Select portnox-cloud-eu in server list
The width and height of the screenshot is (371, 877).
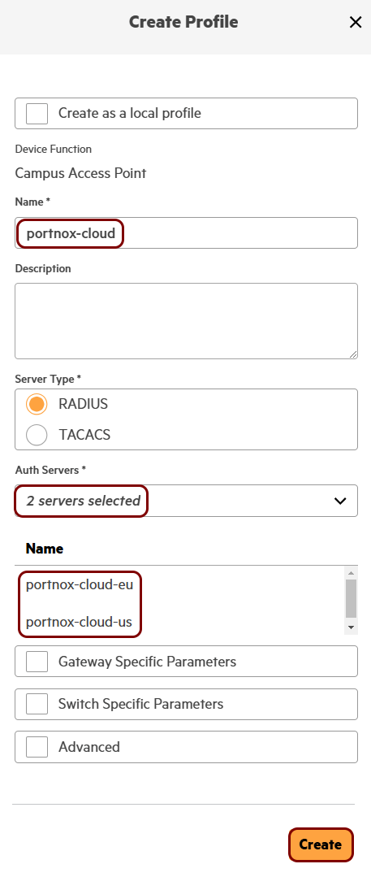(x=80, y=585)
